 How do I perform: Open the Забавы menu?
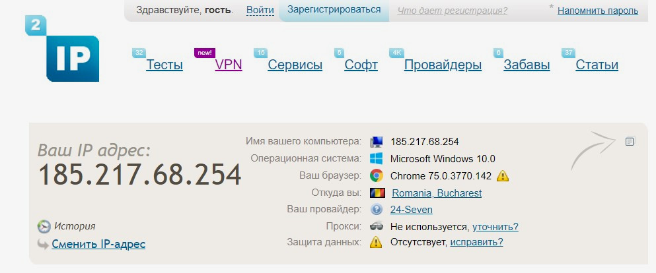527,65
